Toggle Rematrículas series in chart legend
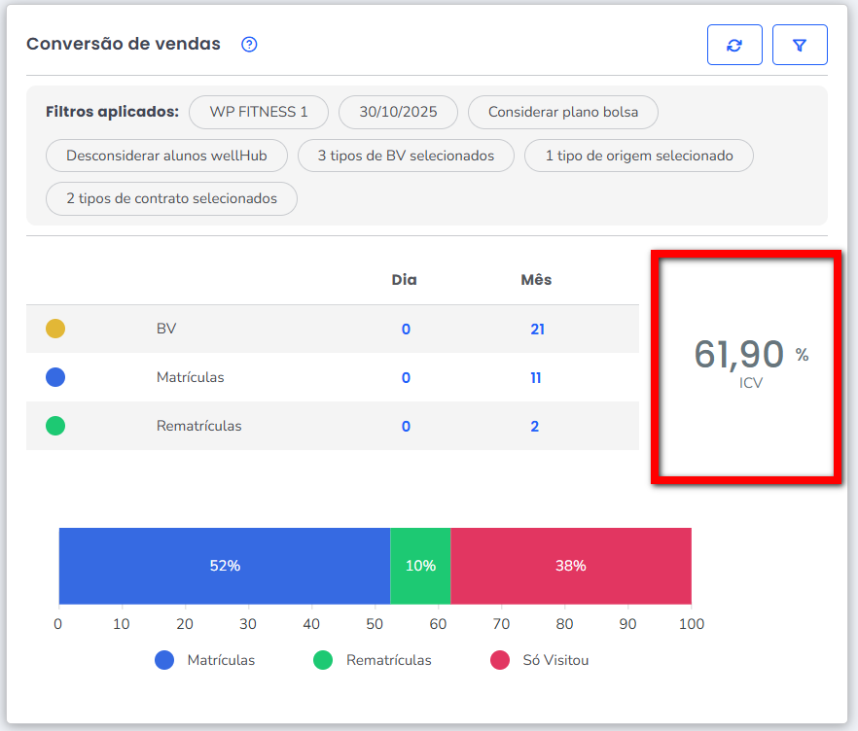 [373, 660]
